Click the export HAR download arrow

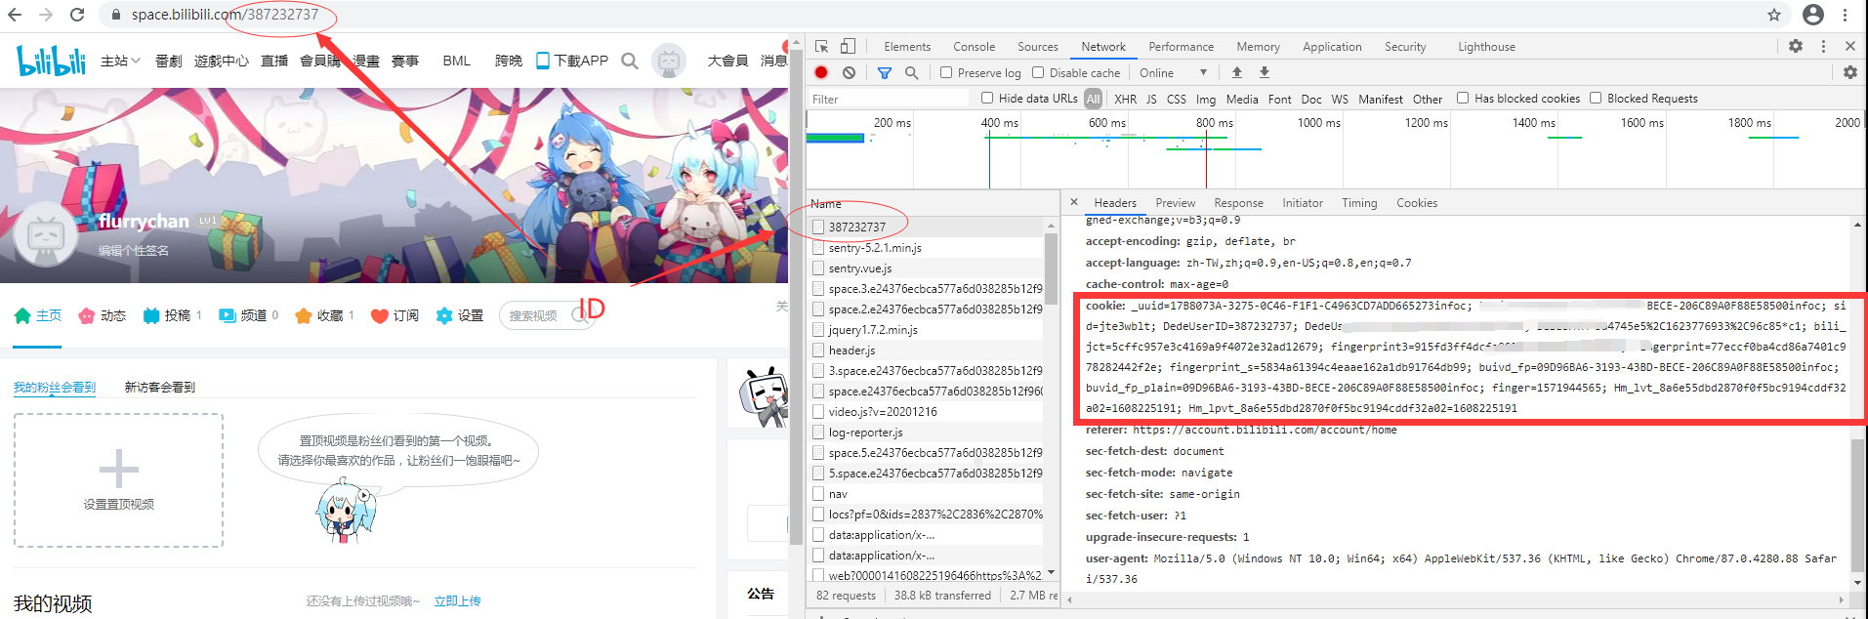click(x=1265, y=72)
